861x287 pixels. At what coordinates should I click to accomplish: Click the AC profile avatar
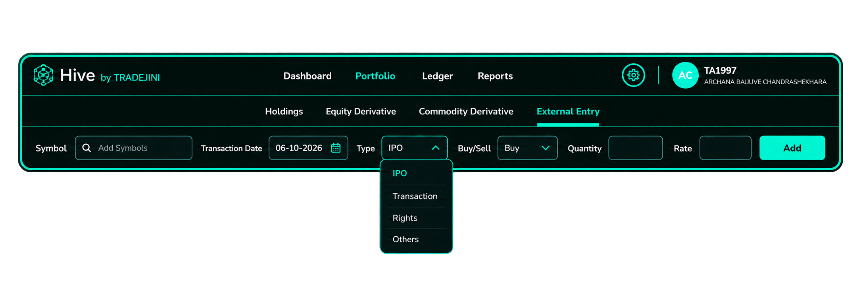685,75
